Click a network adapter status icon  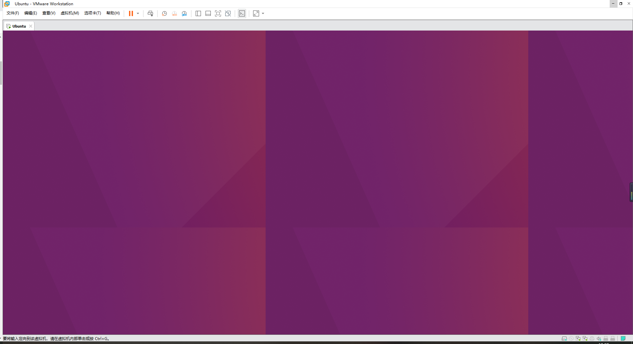(578, 338)
